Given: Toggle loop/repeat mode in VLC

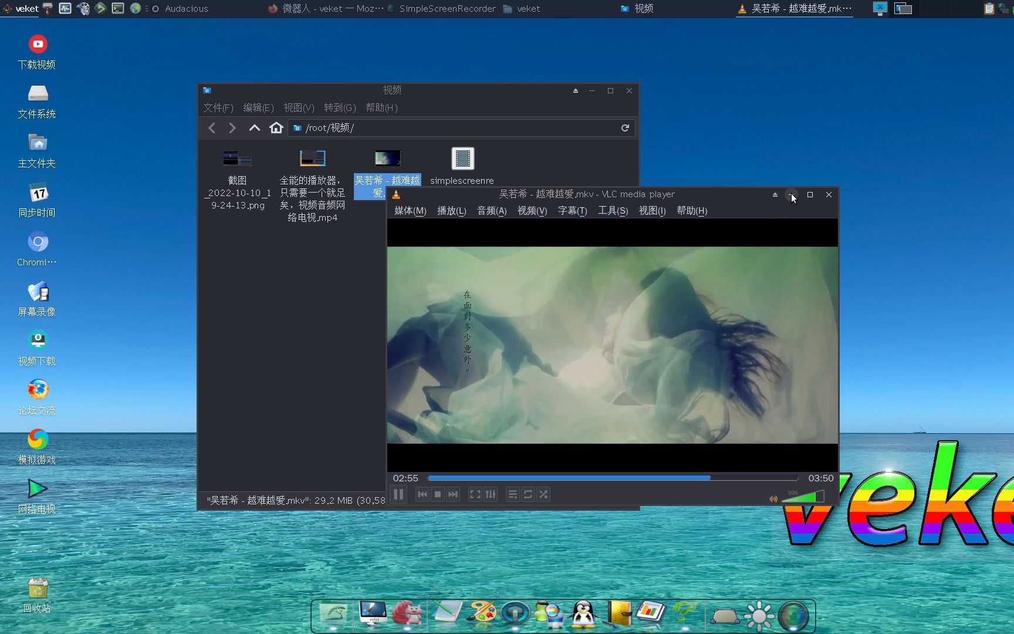Looking at the screenshot, I should 528,495.
